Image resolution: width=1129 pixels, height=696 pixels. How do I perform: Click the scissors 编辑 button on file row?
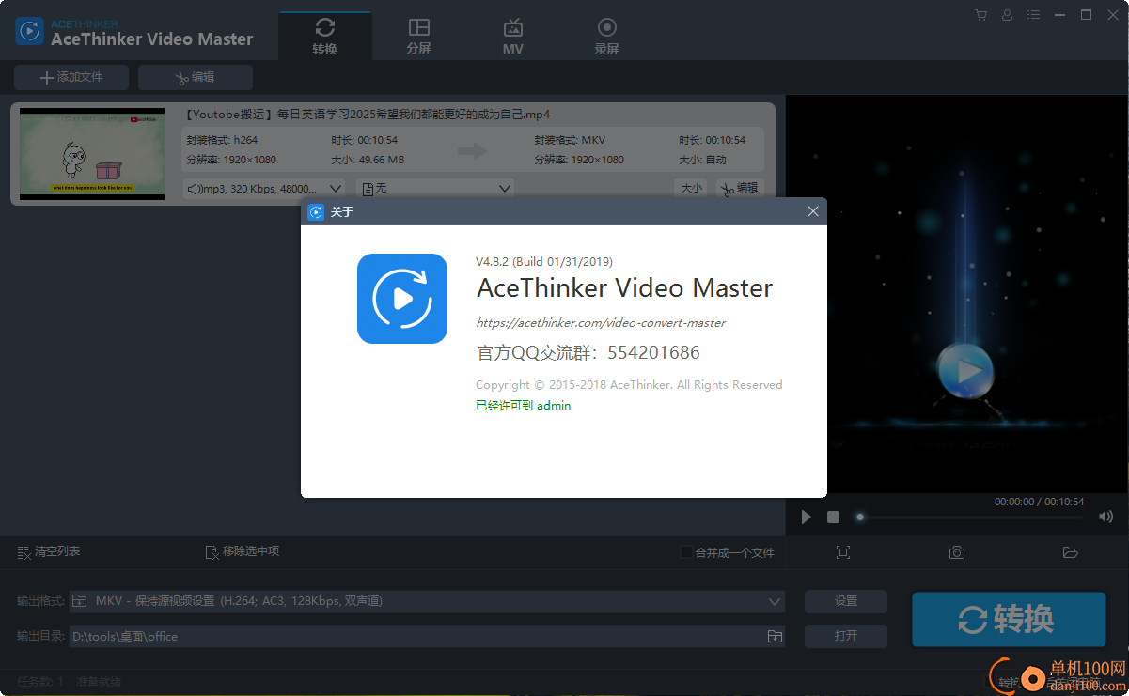pos(739,188)
